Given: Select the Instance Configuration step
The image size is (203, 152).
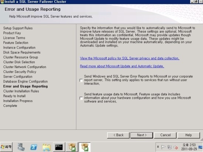Looking at the screenshot, I should (19, 48).
